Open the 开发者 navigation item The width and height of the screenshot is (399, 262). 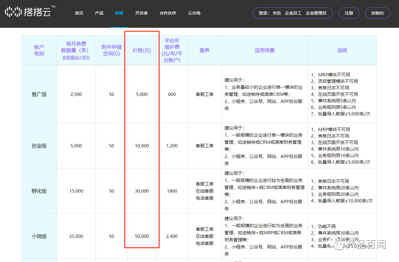pos(142,13)
